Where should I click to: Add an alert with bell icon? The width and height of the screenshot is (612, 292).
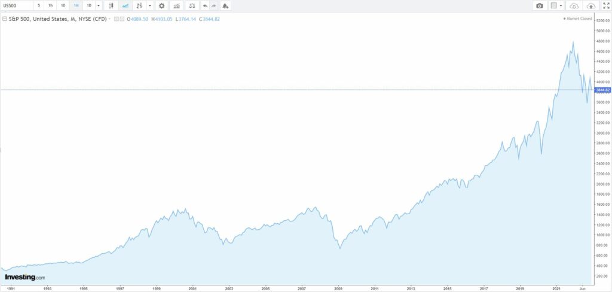tap(225, 5)
